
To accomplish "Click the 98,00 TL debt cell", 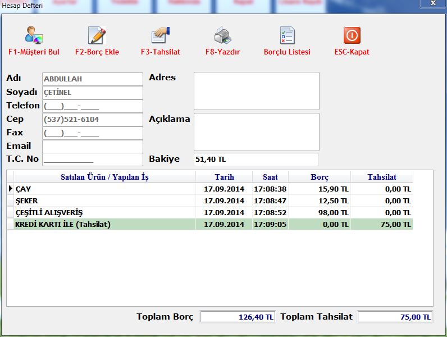I will (320, 213).
